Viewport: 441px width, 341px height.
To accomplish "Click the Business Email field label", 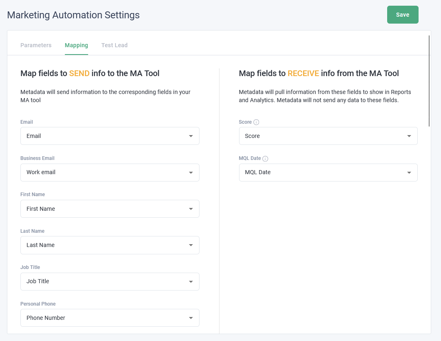I will tap(37, 158).
